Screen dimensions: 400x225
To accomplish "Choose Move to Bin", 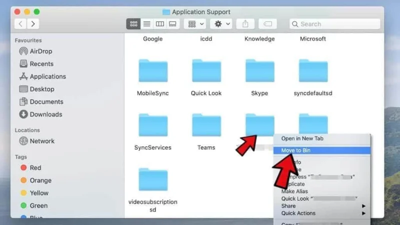I will point(322,150).
